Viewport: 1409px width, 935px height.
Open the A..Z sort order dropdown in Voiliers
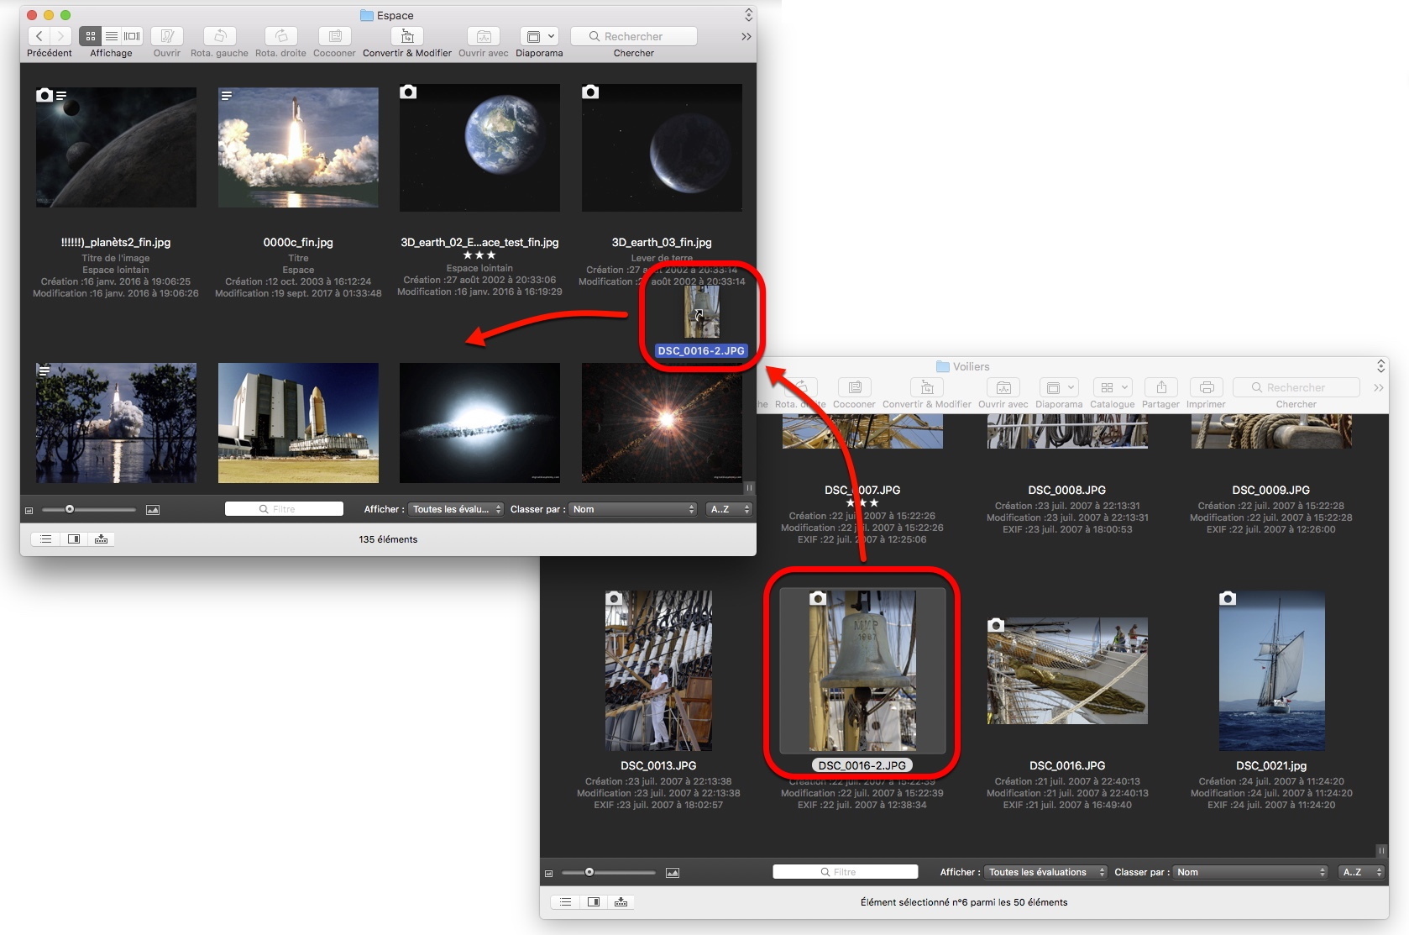click(x=1361, y=872)
